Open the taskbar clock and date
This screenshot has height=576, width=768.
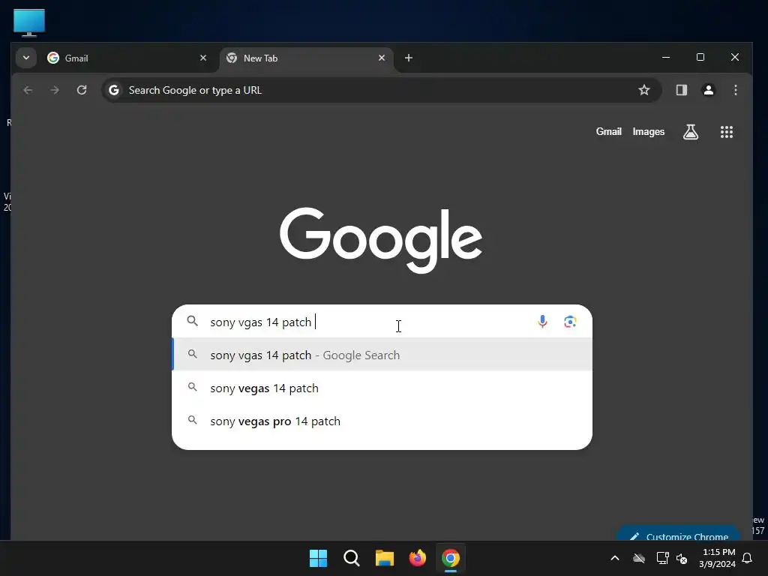tap(717, 558)
